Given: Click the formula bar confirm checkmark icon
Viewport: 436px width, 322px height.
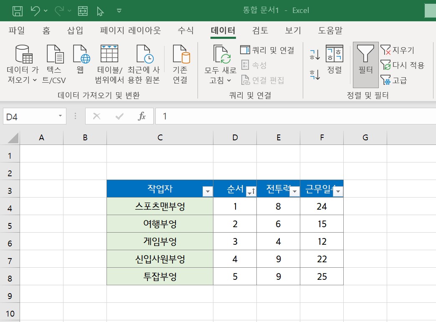Looking at the screenshot, I should [119, 116].
